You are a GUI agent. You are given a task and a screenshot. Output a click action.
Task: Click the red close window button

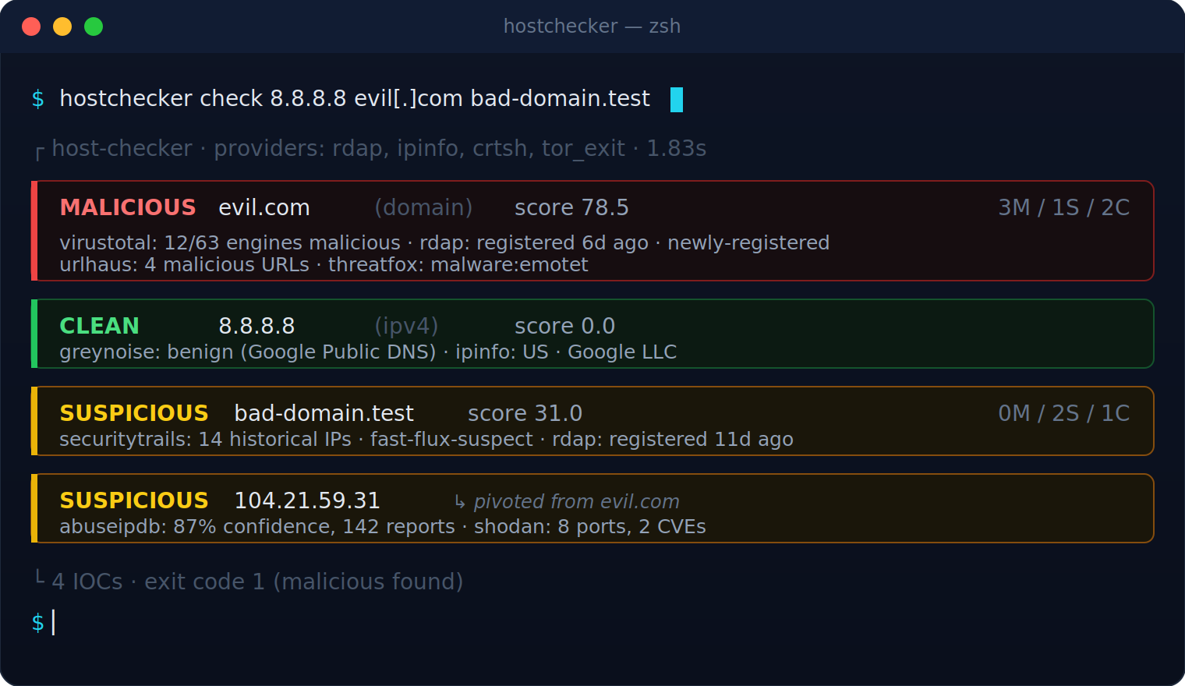coord(31,27)
